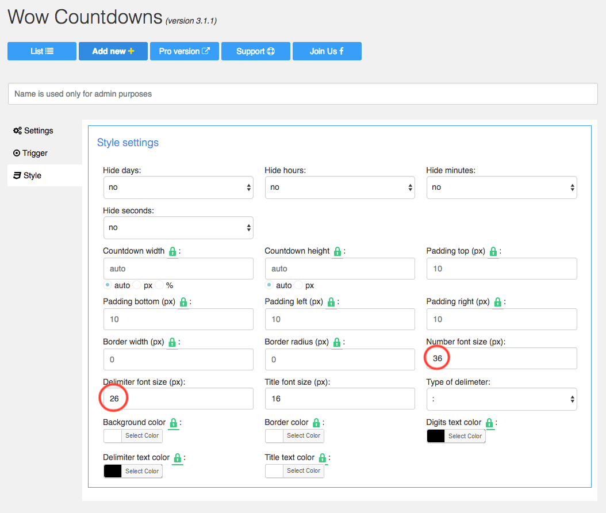Click lock icon beside Border radius
Image resolution: width=606 pixels, height=513 pixels.
coord(336,342)
